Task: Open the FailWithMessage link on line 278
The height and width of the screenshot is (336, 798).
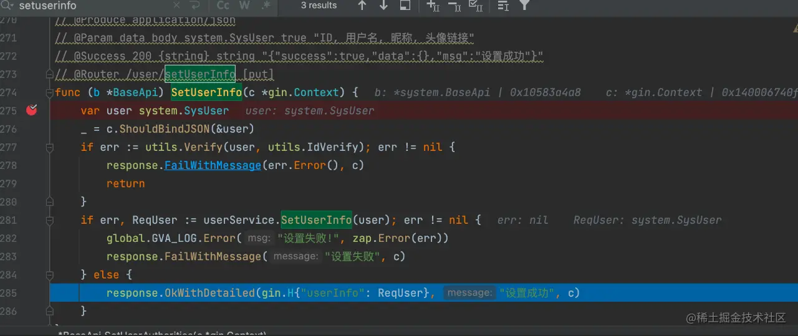Action: click(x=213, y=165)
